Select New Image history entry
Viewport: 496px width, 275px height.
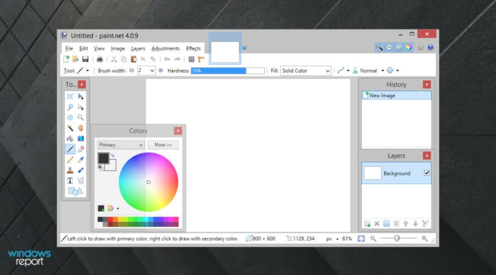(396, 95)
